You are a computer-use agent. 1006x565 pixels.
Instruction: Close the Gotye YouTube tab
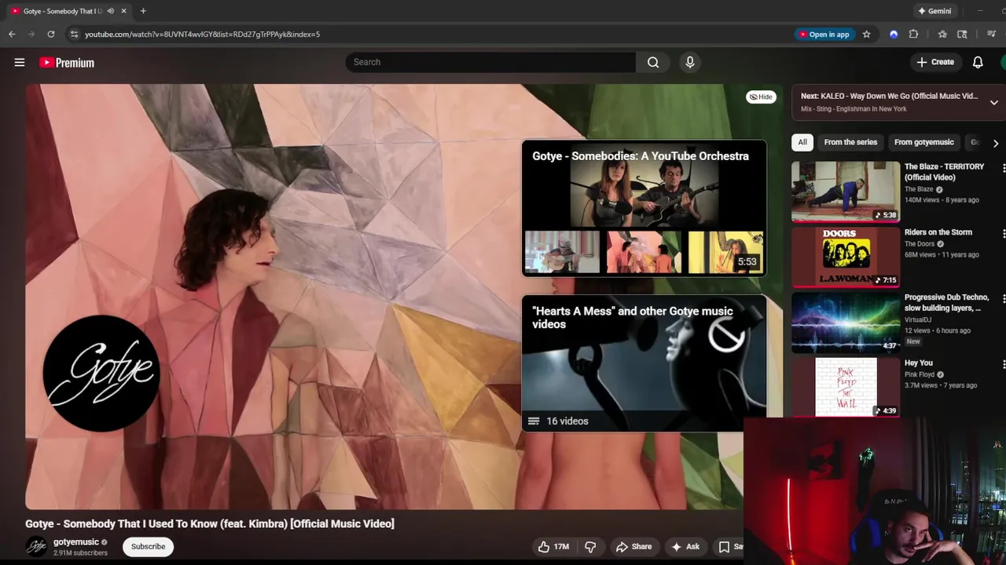click(123, 11)
